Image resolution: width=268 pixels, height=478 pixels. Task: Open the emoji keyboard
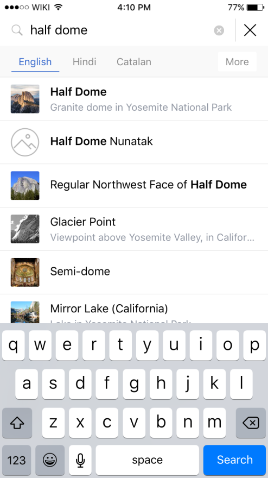coord(50,460)
